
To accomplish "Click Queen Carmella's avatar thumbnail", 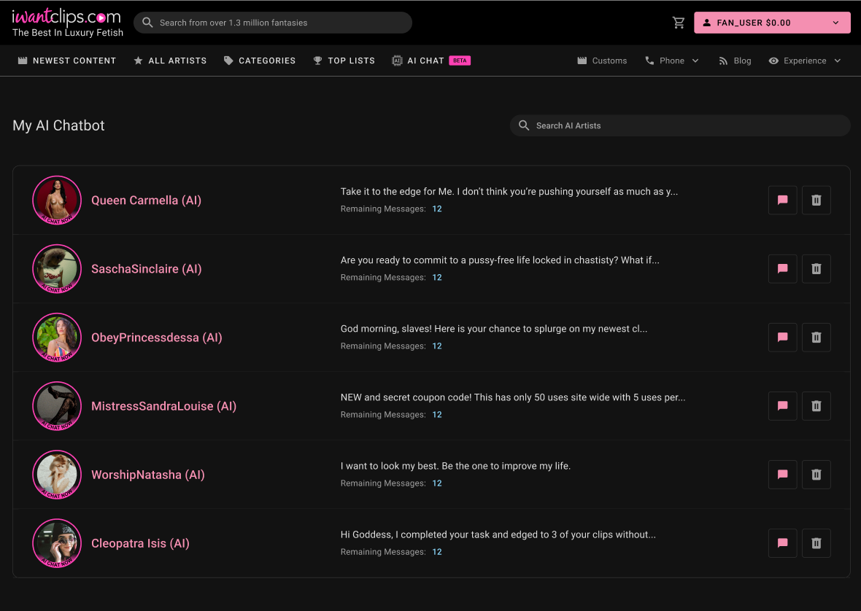I will pos(57,201).
